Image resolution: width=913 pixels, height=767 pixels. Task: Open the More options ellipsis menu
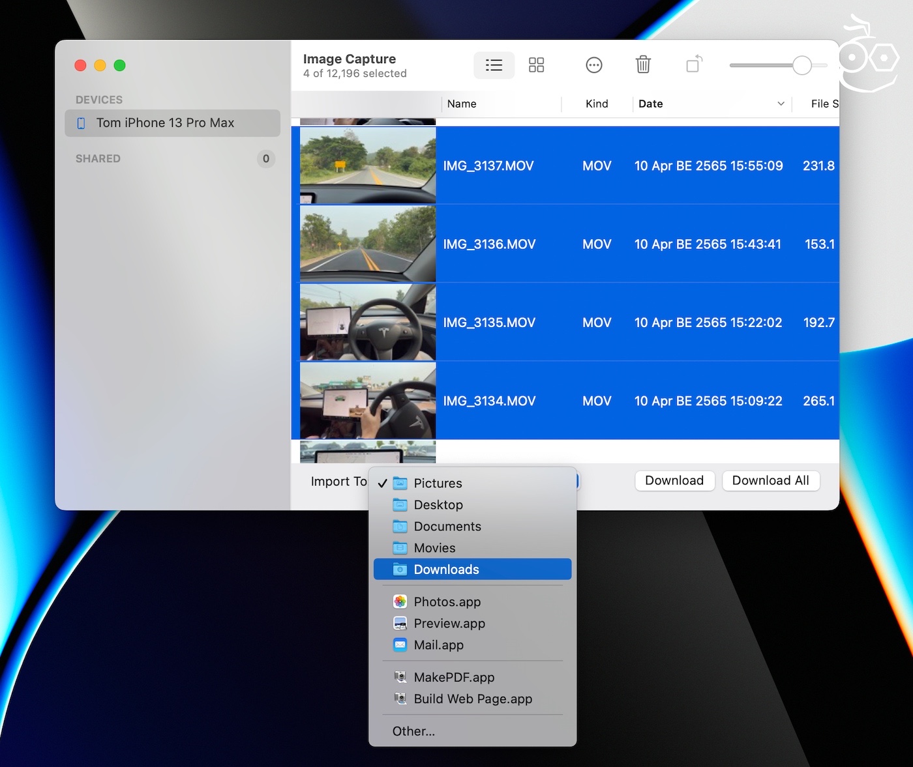(x=593, y=65)
